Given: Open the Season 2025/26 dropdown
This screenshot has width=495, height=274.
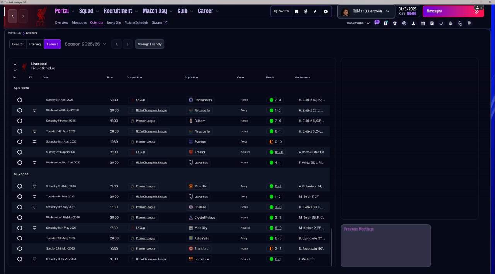Looking at the screenshot, I should click(85, 44).
